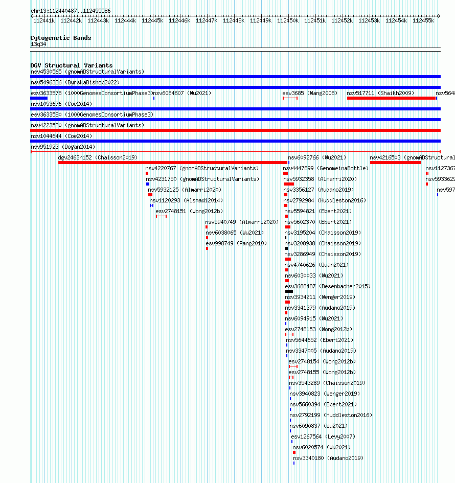
Task: Click nsv3208938 (Chaisson2019) label
Action: coord(323,243)
